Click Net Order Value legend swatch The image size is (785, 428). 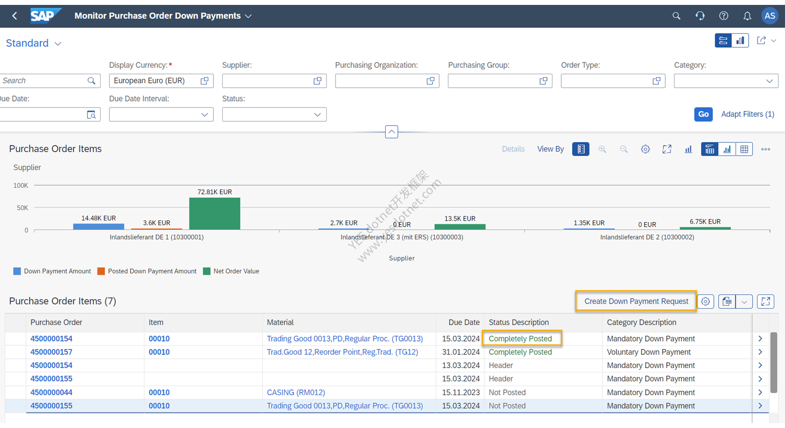click(x=207, y=271)
